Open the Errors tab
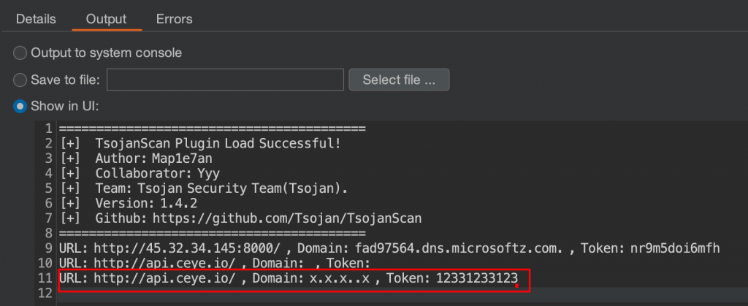The width and height of the screenshot is (748, 306). 175,18
